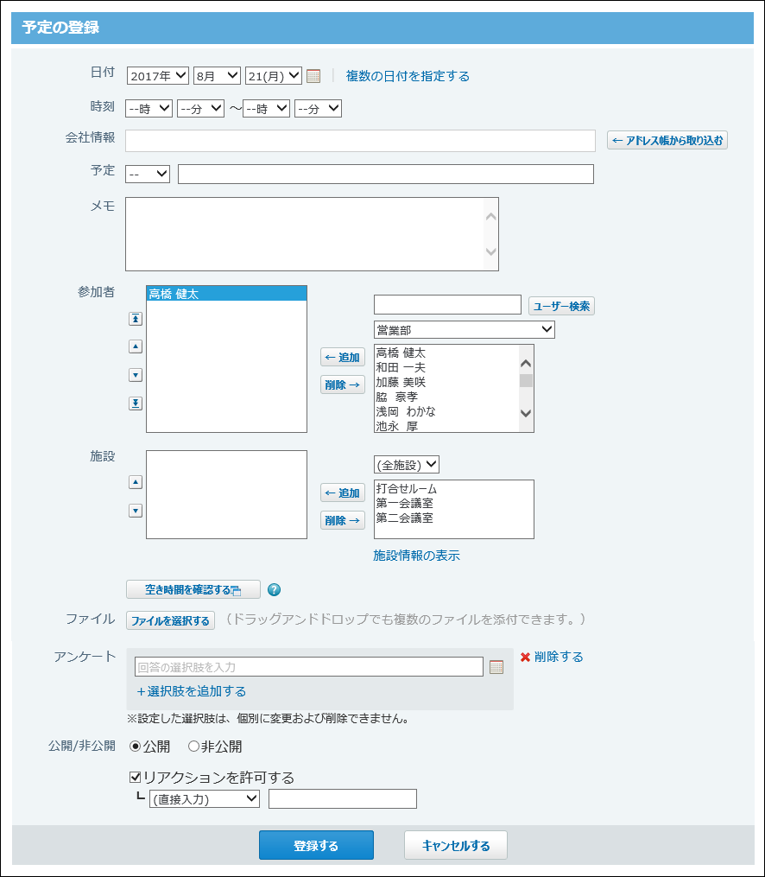Open the start minute dropdown

tap(200, 109)
